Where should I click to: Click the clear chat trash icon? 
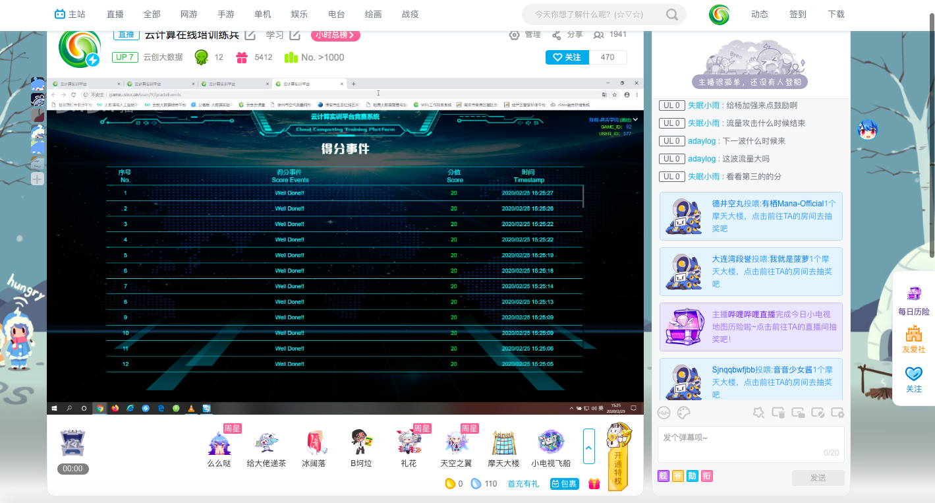tap(778, 413)
